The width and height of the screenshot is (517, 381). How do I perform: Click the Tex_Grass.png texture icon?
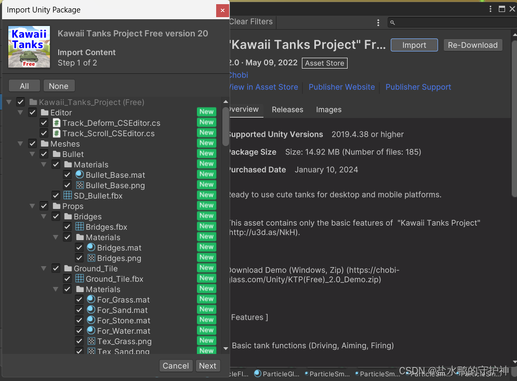[91, 341]
